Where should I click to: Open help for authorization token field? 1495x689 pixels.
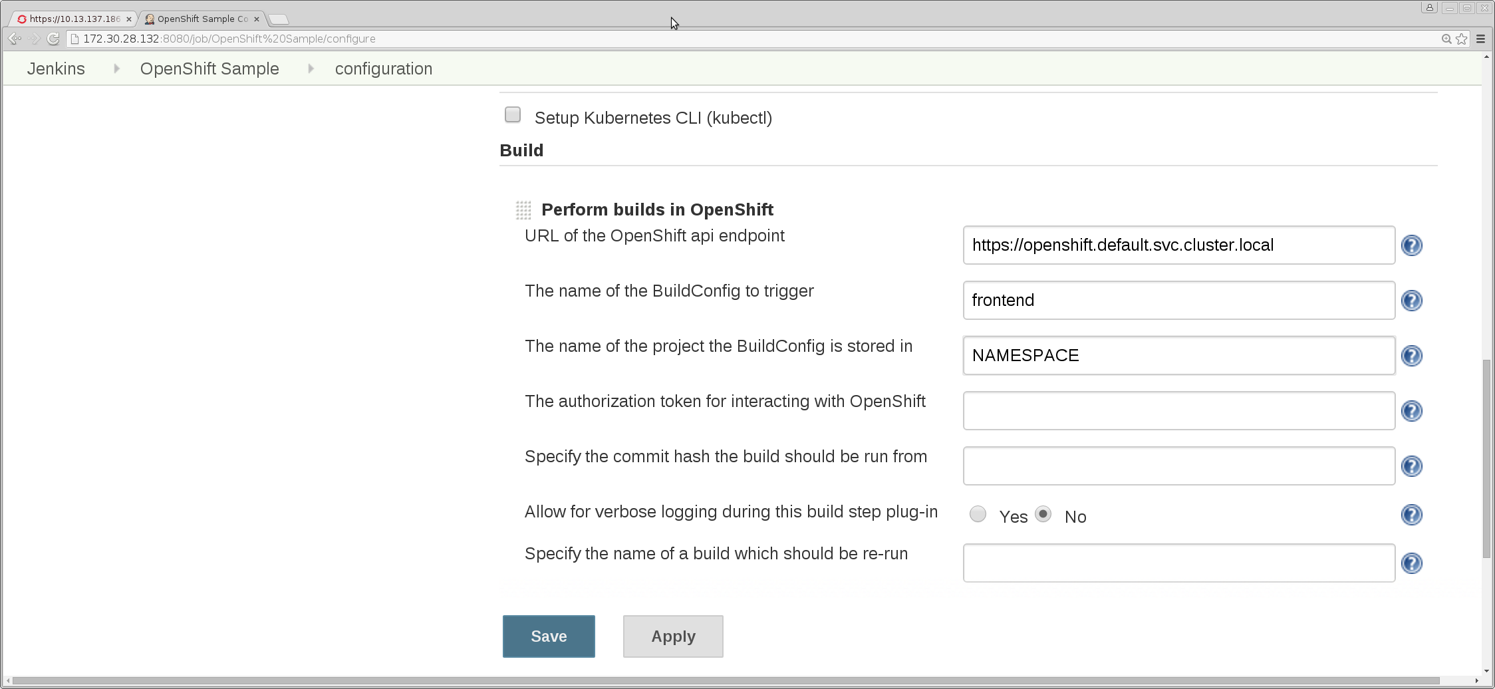click(x=1411, y=411)
